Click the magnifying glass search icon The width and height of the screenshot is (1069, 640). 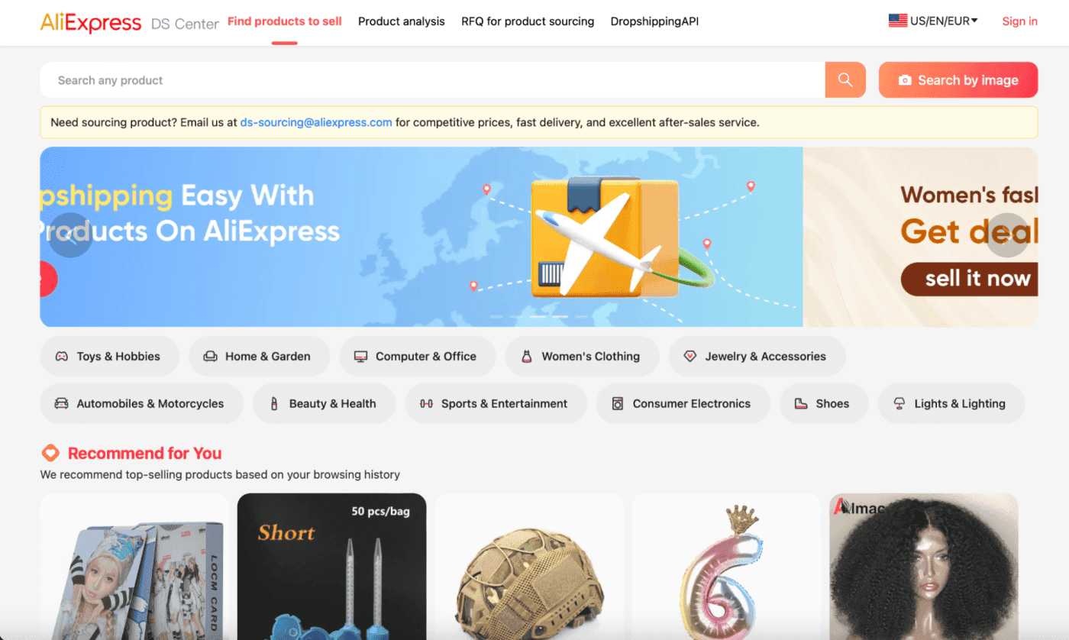tap(845, 80)
